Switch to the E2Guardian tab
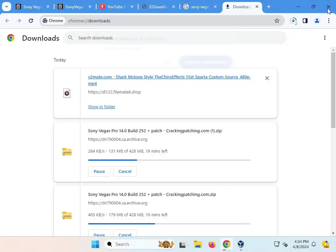 [x=158, y=7]
